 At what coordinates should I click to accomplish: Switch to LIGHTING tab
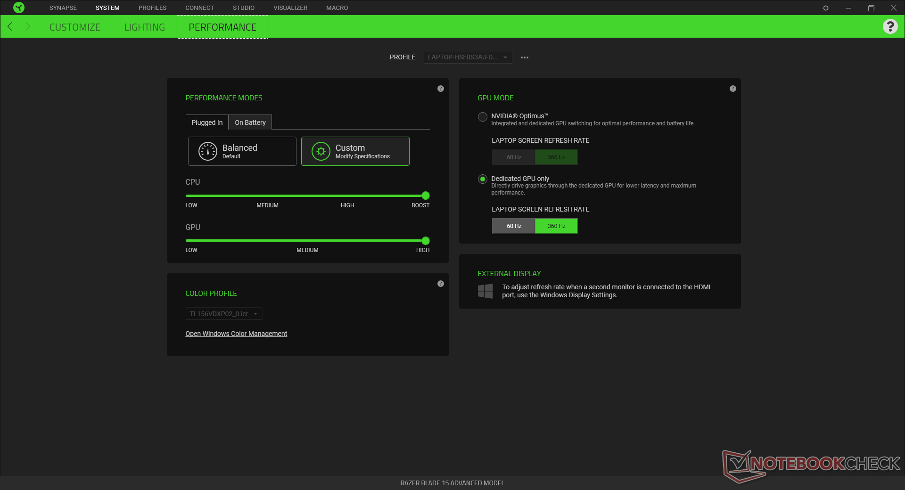coord(145,27)
